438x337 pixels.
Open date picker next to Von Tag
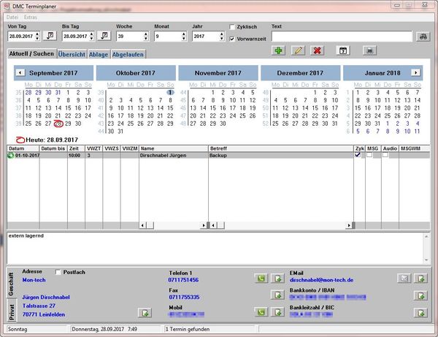click(x=50, y=36)
